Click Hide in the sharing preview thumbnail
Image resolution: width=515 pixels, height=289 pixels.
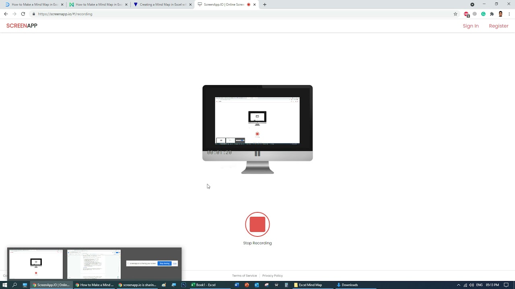pyautogui.click(x=175, y=263)
